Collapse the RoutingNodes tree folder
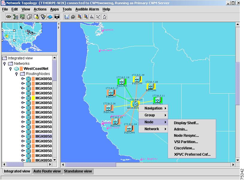The width and height of the screenshot is (244, 180). click(16, 74)
